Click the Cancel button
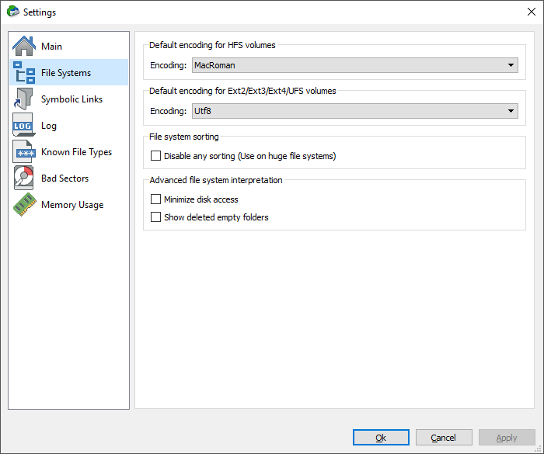The image size is (544, 454). [444, 438]
